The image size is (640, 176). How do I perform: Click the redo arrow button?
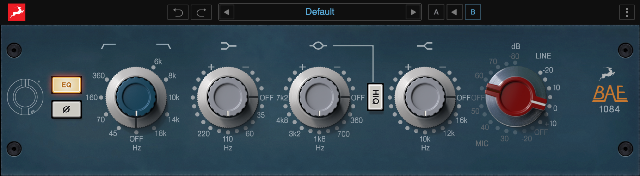201,12
